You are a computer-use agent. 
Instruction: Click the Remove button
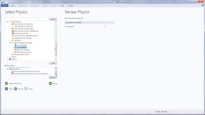tap(53, 77)
